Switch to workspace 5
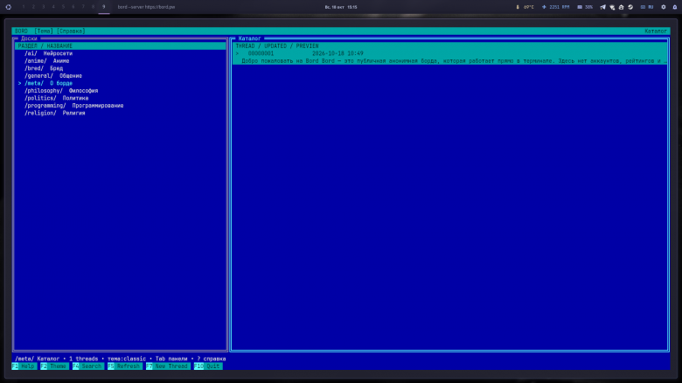Screen dimensions: 682x383 [x=64, y=7]
